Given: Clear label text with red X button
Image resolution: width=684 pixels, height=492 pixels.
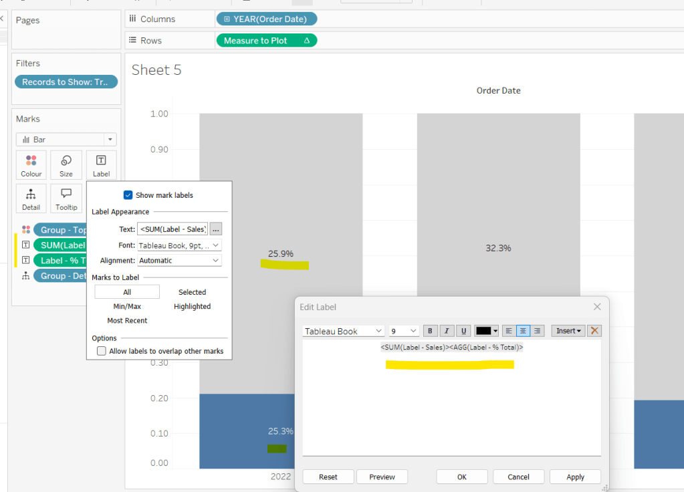Looking at the screenshot, I should click(595, 331).
